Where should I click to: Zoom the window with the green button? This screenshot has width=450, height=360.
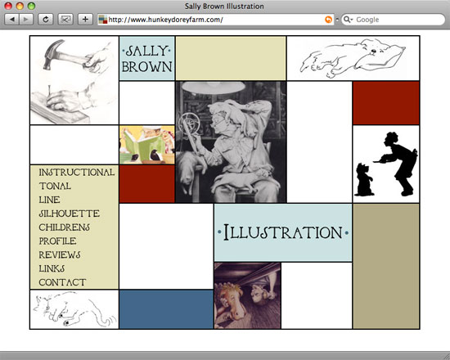(x=32, y=6)
